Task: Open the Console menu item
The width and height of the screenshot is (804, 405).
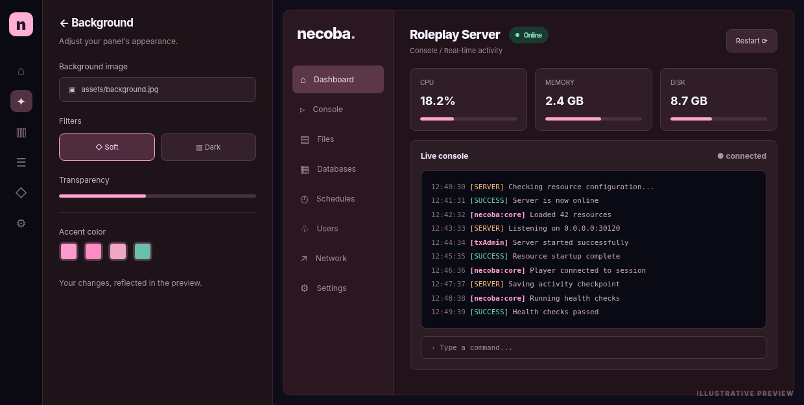Action: (338, 110)
